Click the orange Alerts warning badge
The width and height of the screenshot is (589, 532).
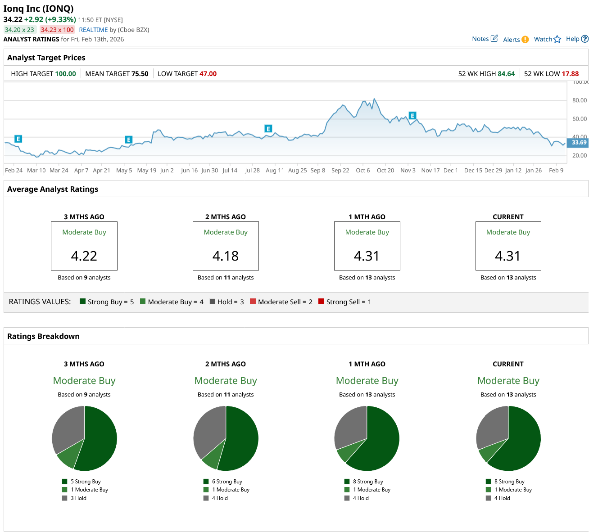tap(526, 40)
